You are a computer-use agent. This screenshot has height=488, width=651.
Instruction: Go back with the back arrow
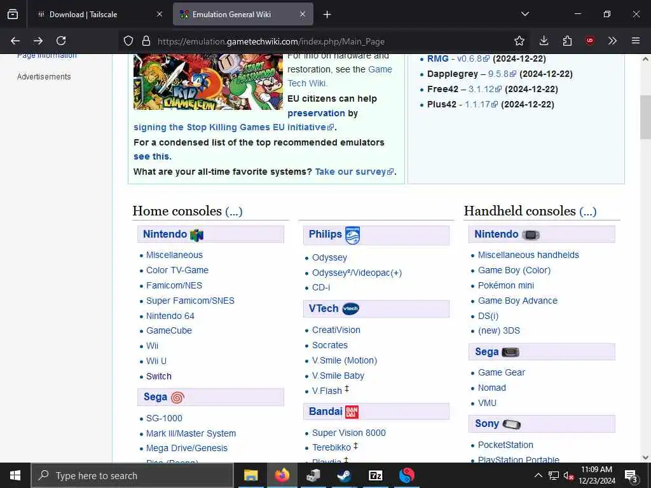coord(15,41)
